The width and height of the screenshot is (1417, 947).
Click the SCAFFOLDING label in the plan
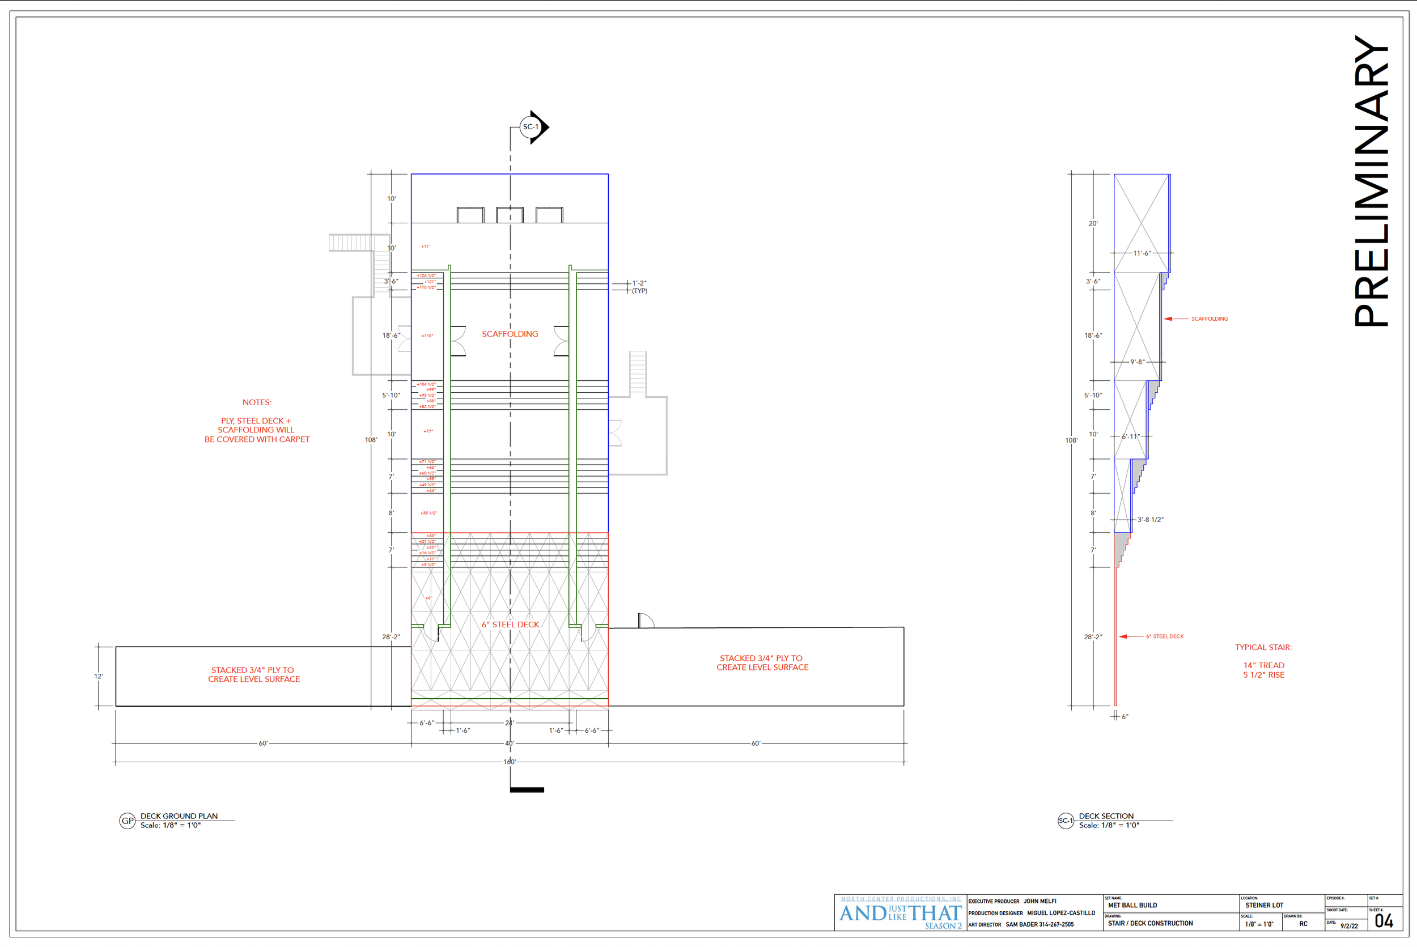(x=510, y=334)
